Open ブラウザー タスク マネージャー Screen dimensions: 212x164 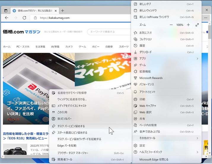click(x=90, y=153)
